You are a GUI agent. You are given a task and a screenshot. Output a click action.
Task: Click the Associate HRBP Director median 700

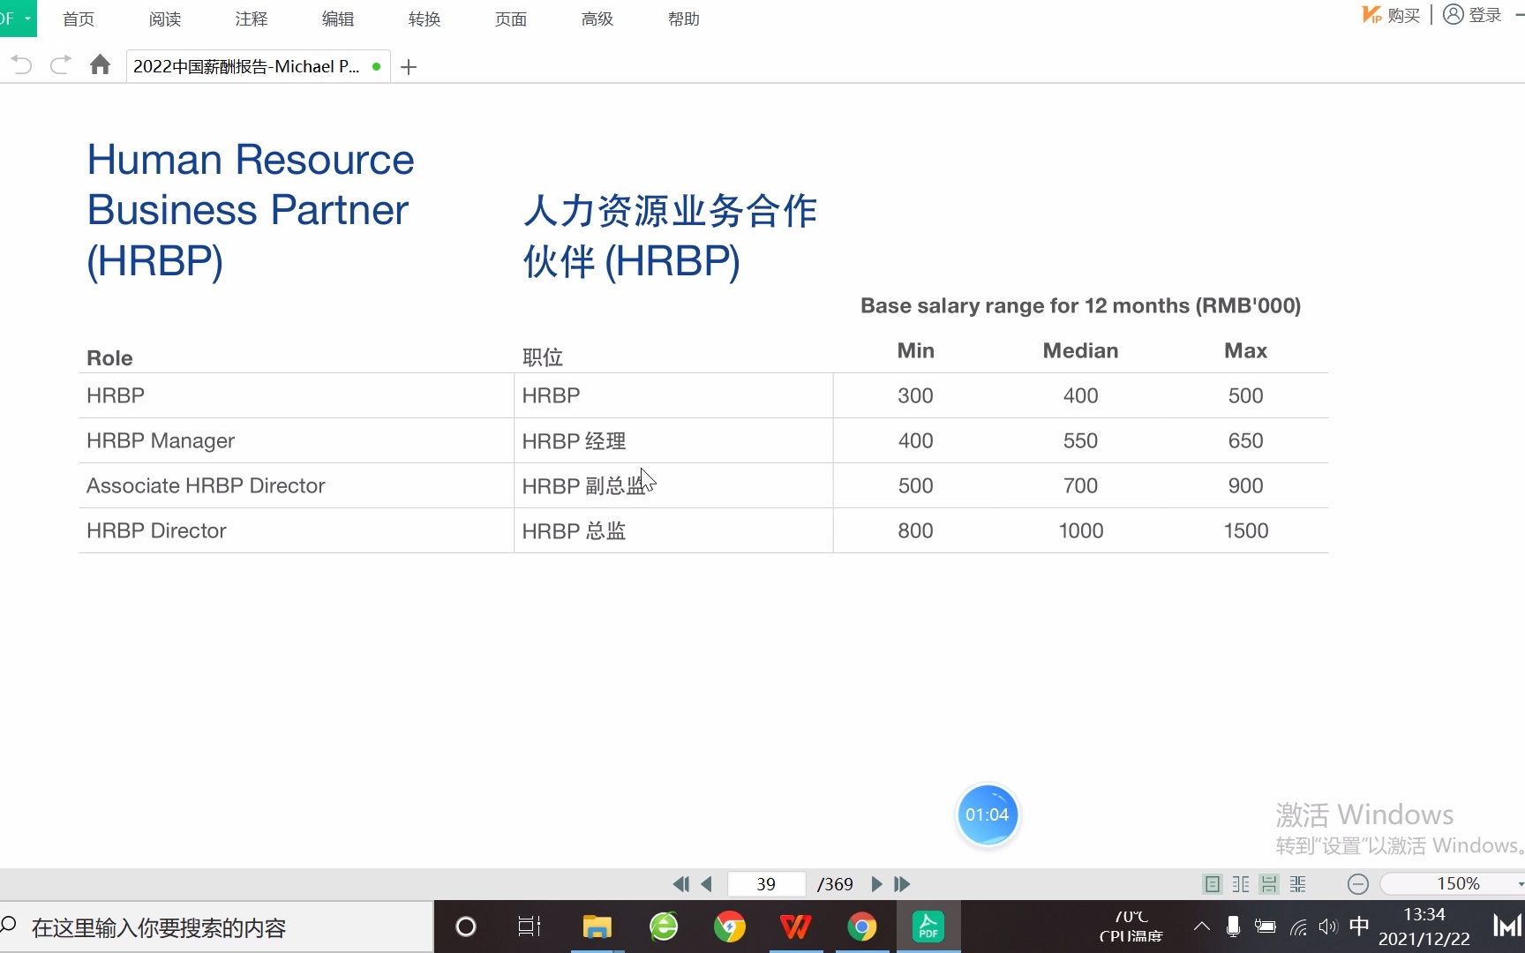point(1080,485)
